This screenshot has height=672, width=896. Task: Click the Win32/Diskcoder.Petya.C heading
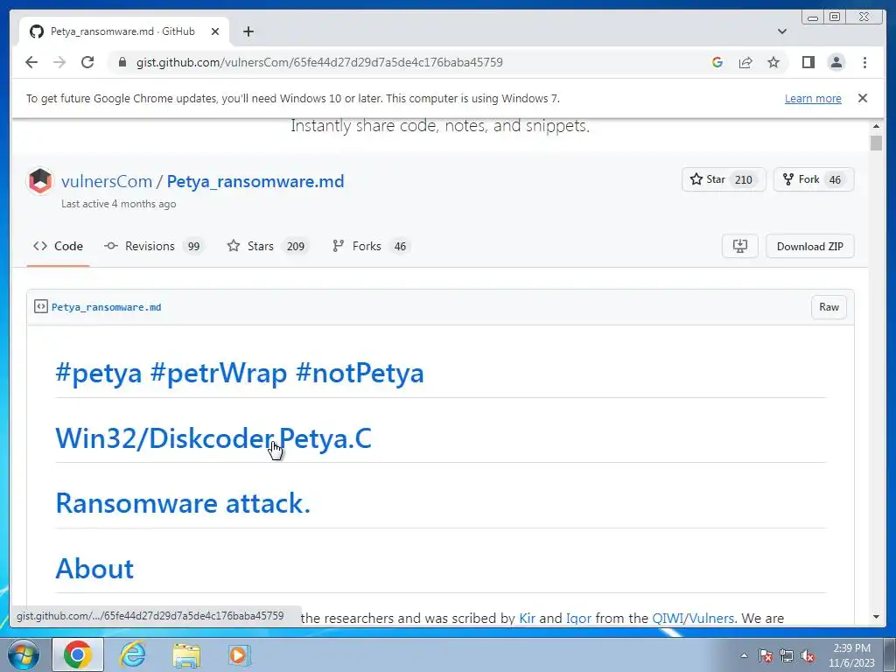point(213,438)
